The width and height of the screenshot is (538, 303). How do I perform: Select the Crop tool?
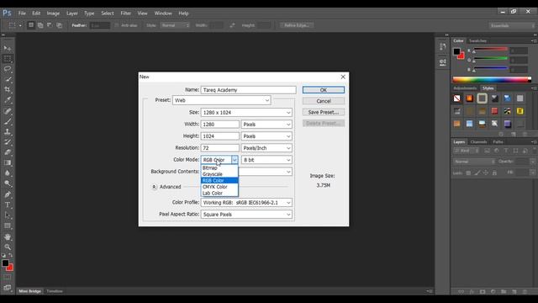[8, 90]
